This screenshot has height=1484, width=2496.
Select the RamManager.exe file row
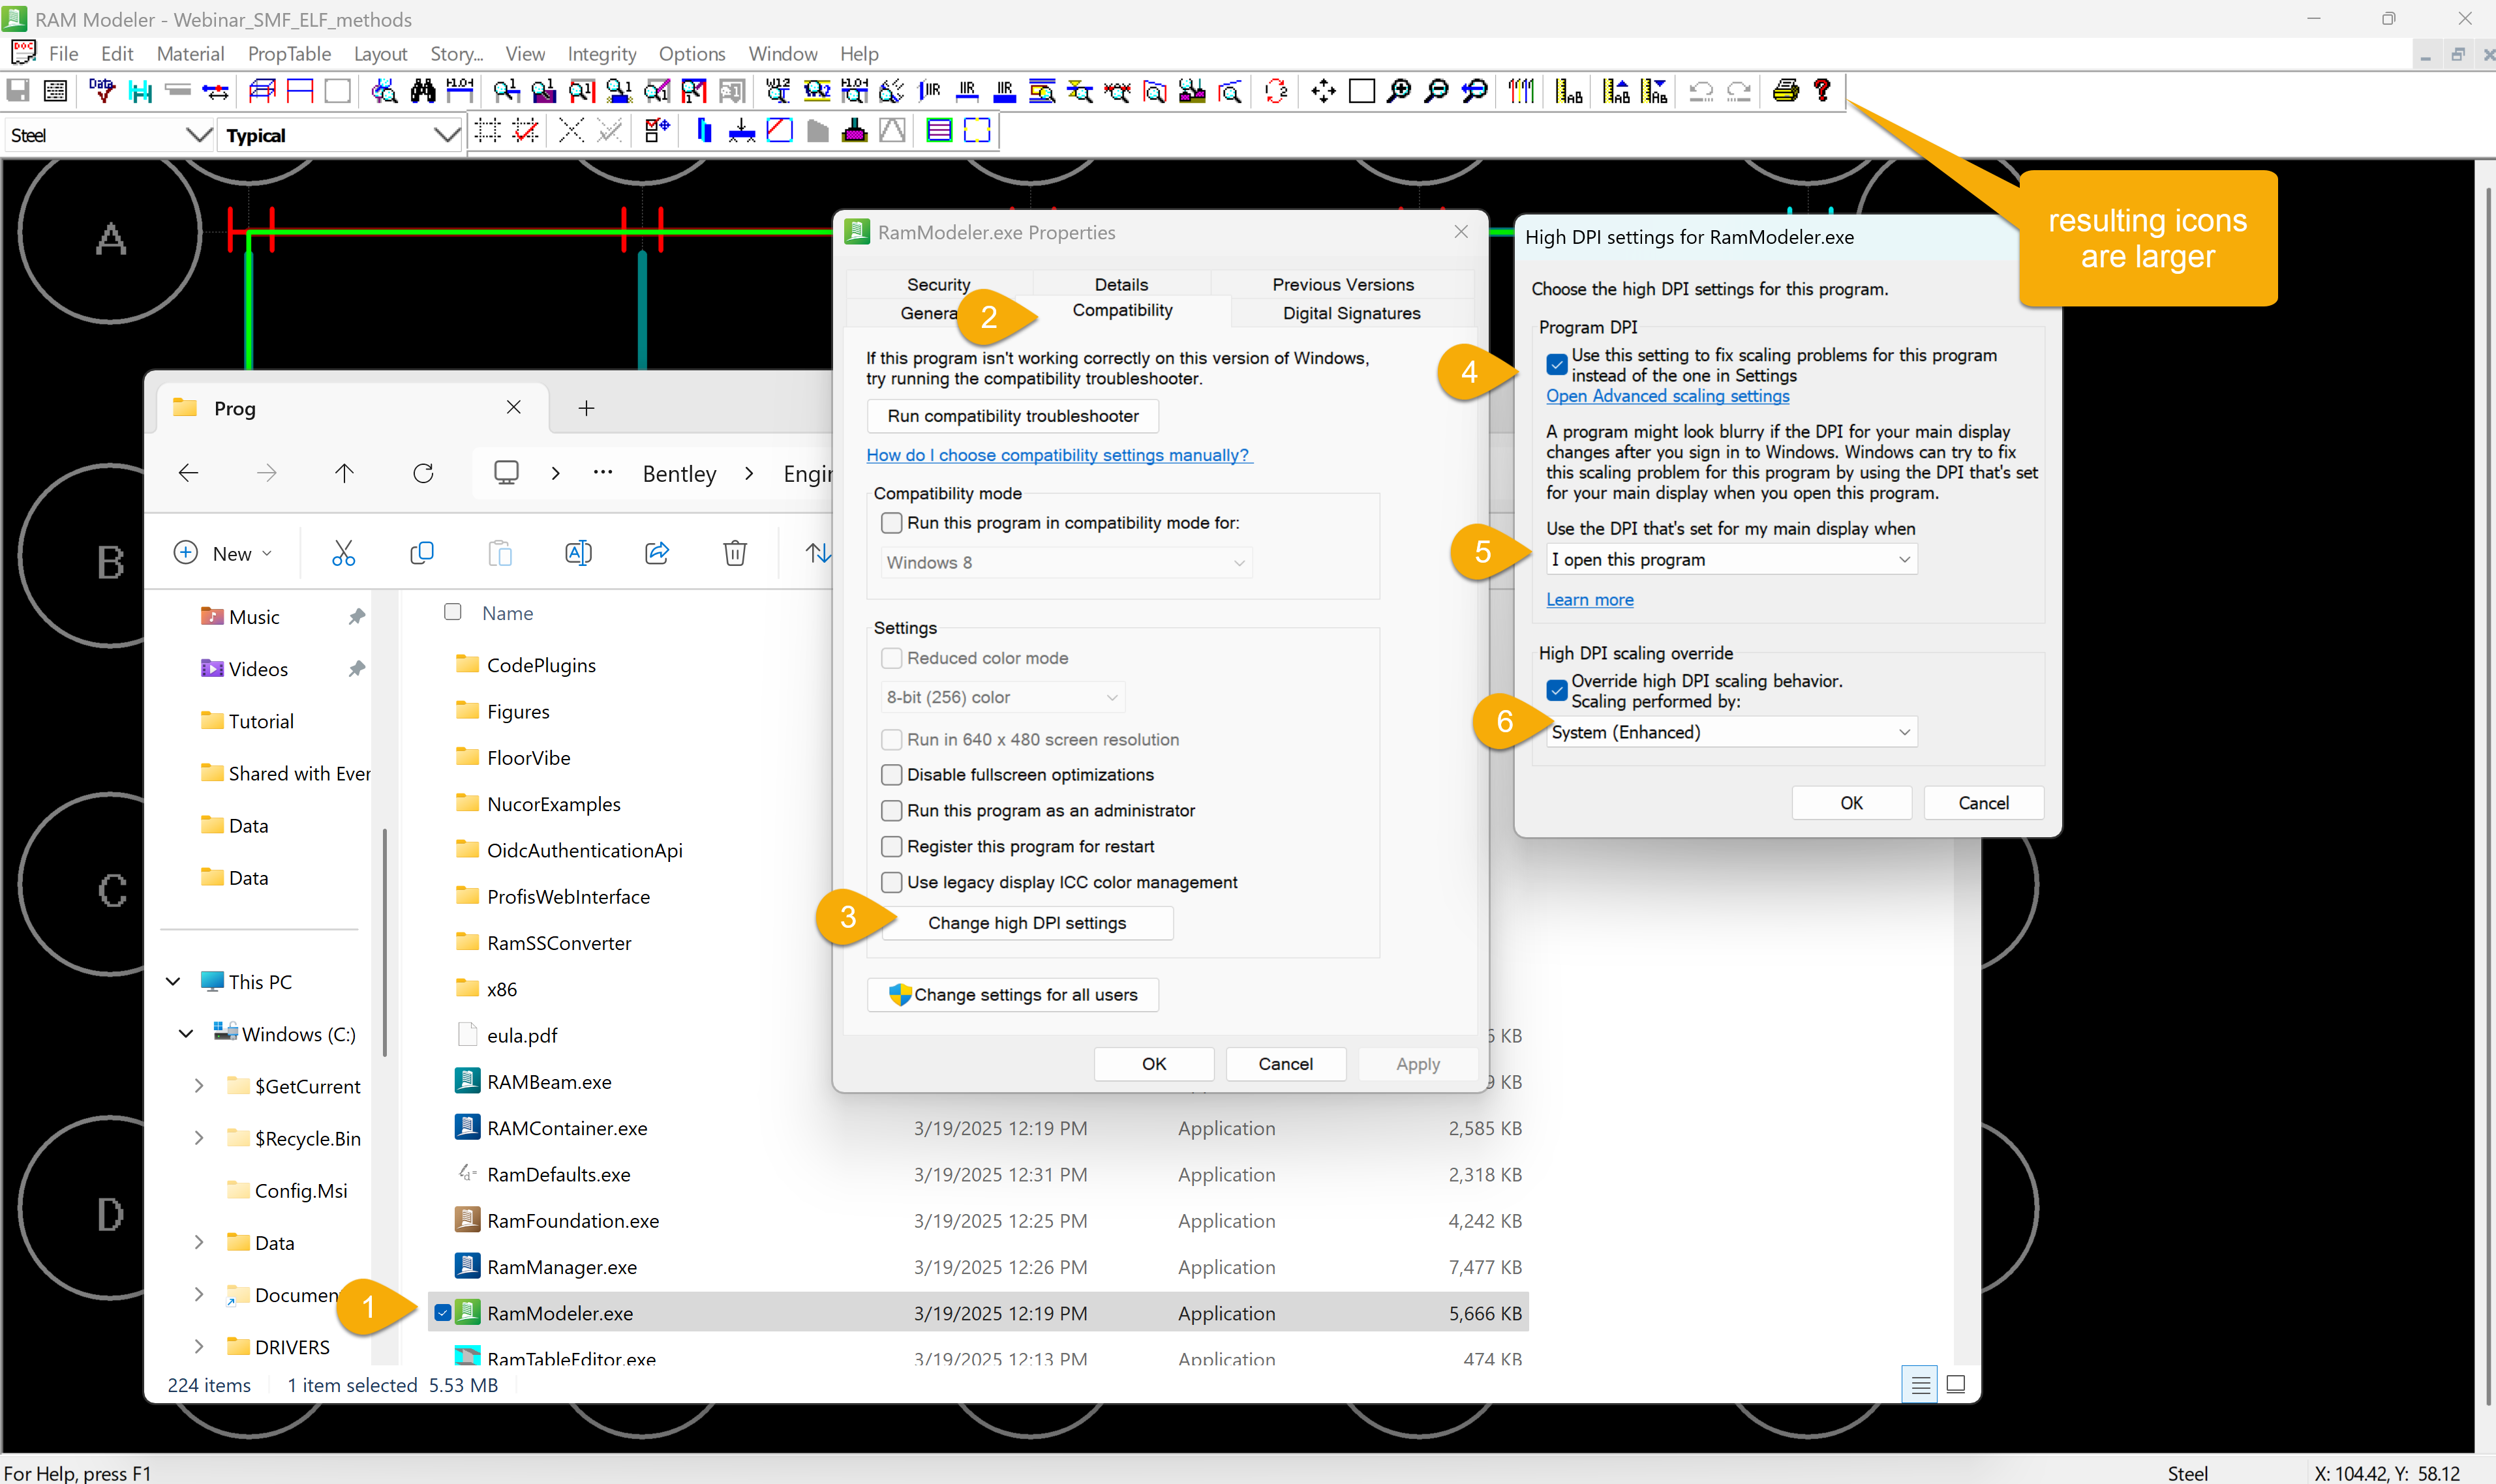coord(979,1267)
